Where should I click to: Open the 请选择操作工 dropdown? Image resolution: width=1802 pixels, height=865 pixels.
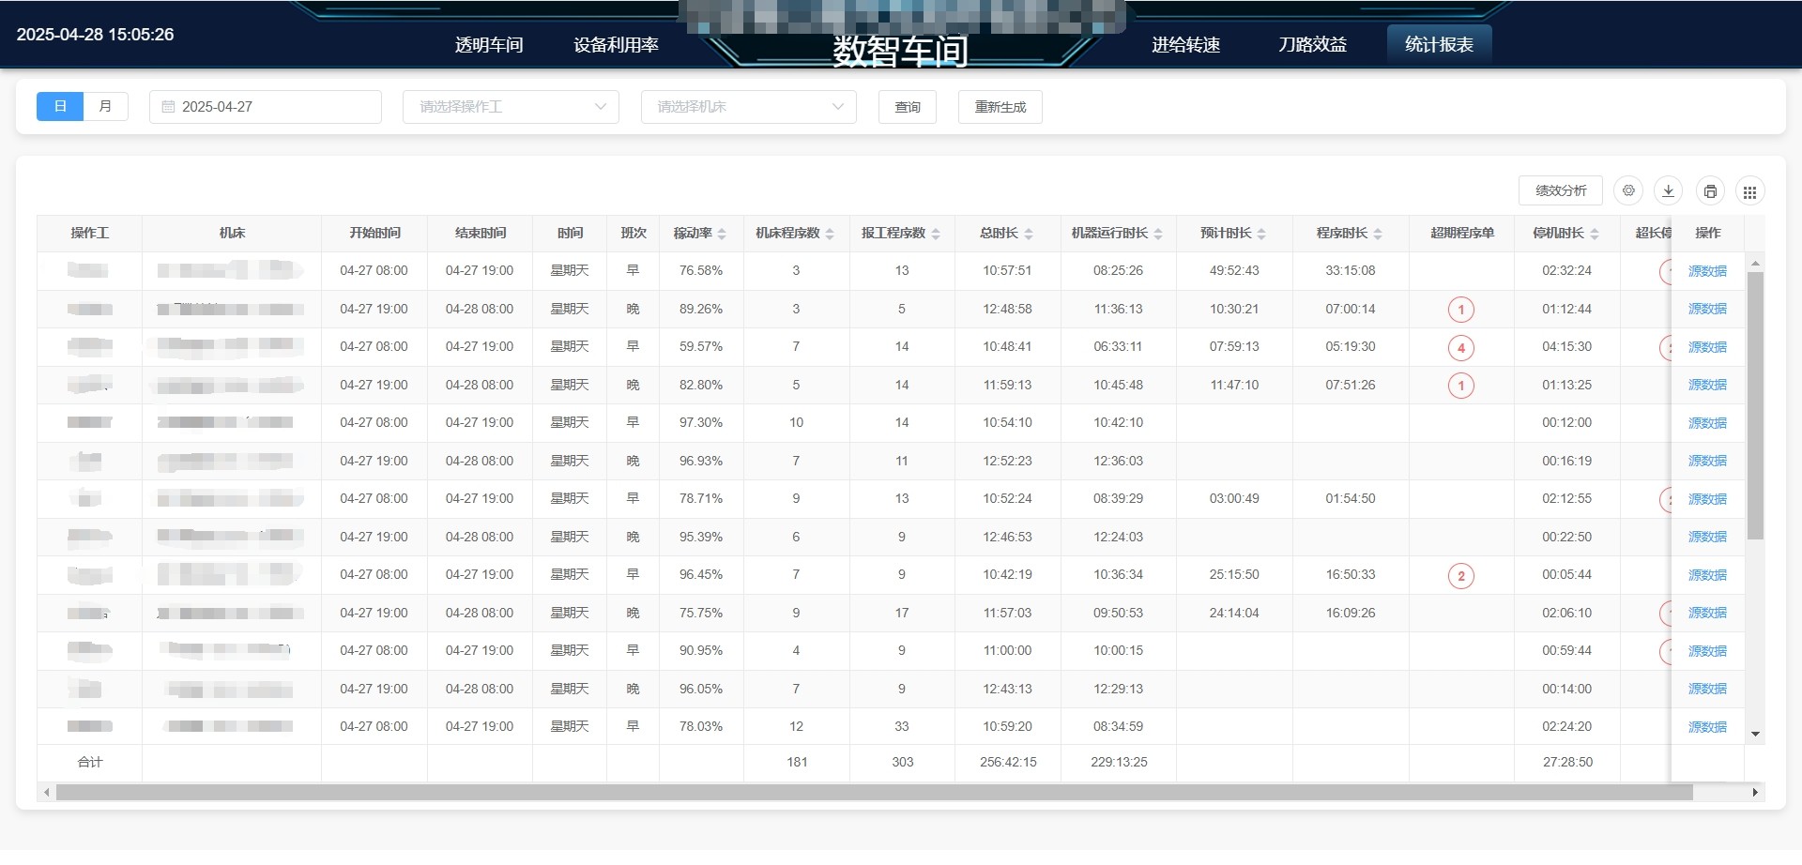tap(510, 106)
